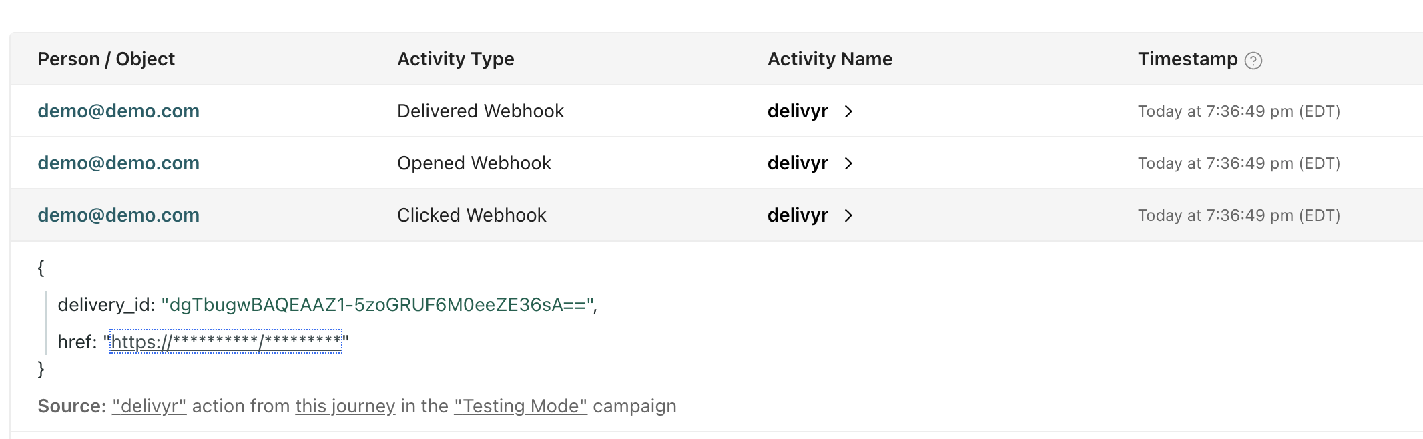Click the Person / Object column header
Viewport: 1423px width, 439px height.
106,59
